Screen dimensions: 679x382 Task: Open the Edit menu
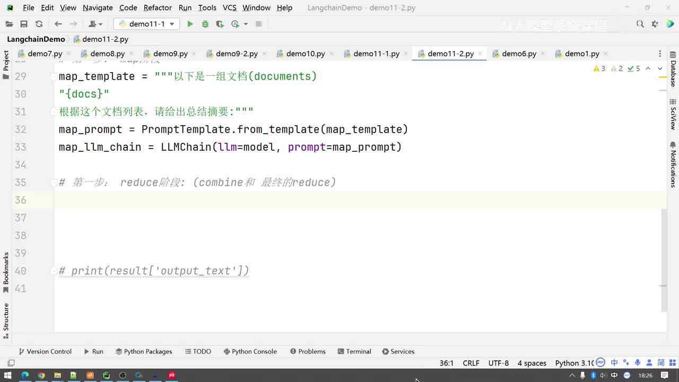click(47, 7)
